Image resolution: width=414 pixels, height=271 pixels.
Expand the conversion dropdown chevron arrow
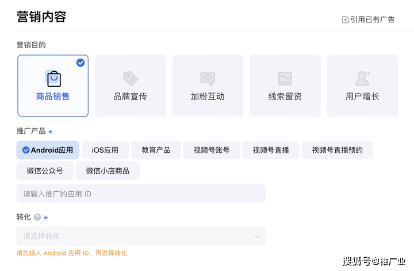(257, 236)
